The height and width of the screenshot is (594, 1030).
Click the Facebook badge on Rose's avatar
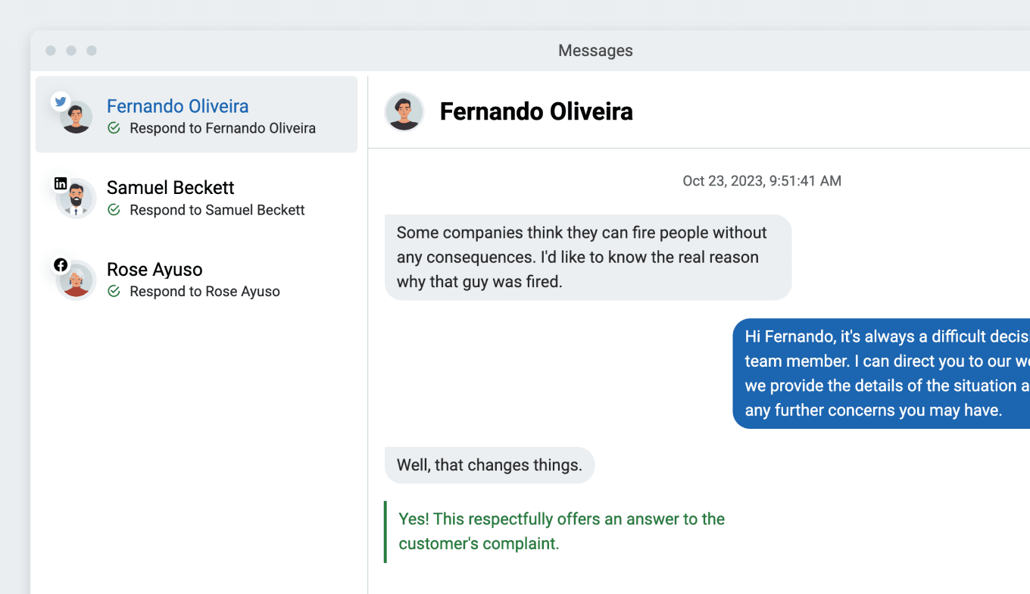tap(61, 265)
